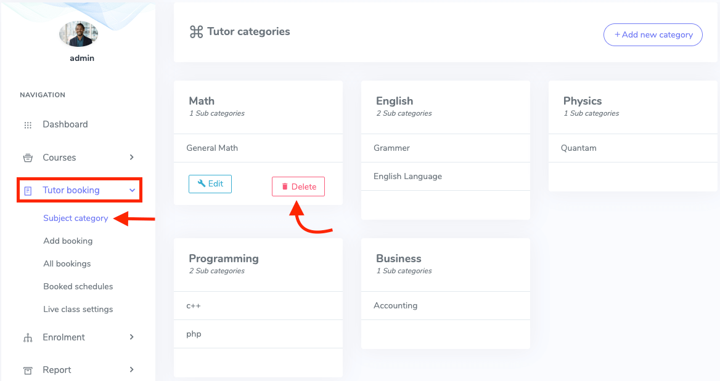Click the Courses basket icon in sidebar
Screen dimensions: 720x381
click(x=28, y=158)
